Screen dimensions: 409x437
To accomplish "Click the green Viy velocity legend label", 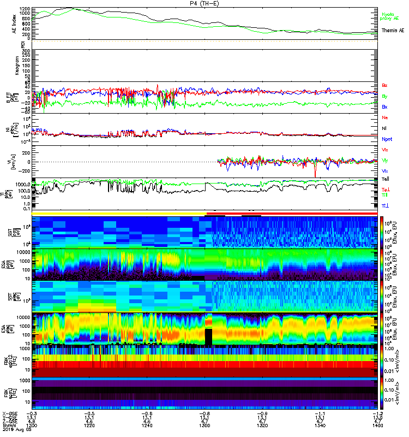I will click(x=385, y=161).
